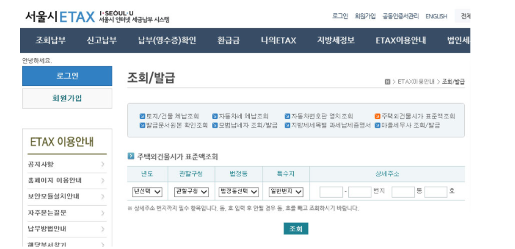
Task: Click ETAX이용안내 breadcrumb link
Action: pos(416,82)
